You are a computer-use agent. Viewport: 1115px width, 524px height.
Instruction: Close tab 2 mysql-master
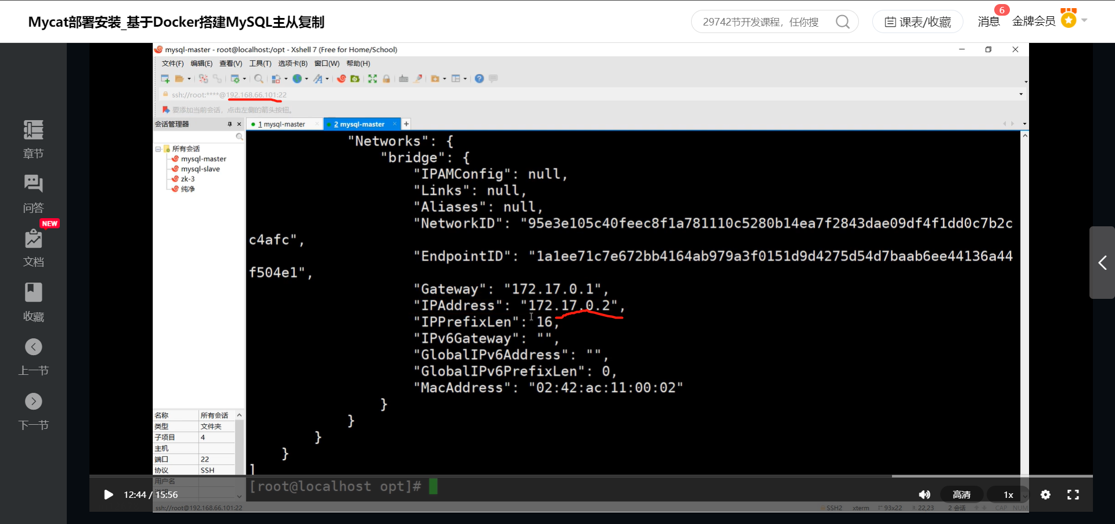[x=395, y=124]
